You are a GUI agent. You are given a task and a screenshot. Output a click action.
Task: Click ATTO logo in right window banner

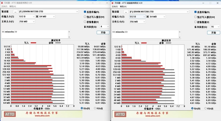pos(120,114)
